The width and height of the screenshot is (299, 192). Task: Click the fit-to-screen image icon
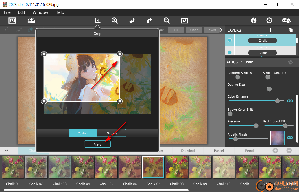184,21
